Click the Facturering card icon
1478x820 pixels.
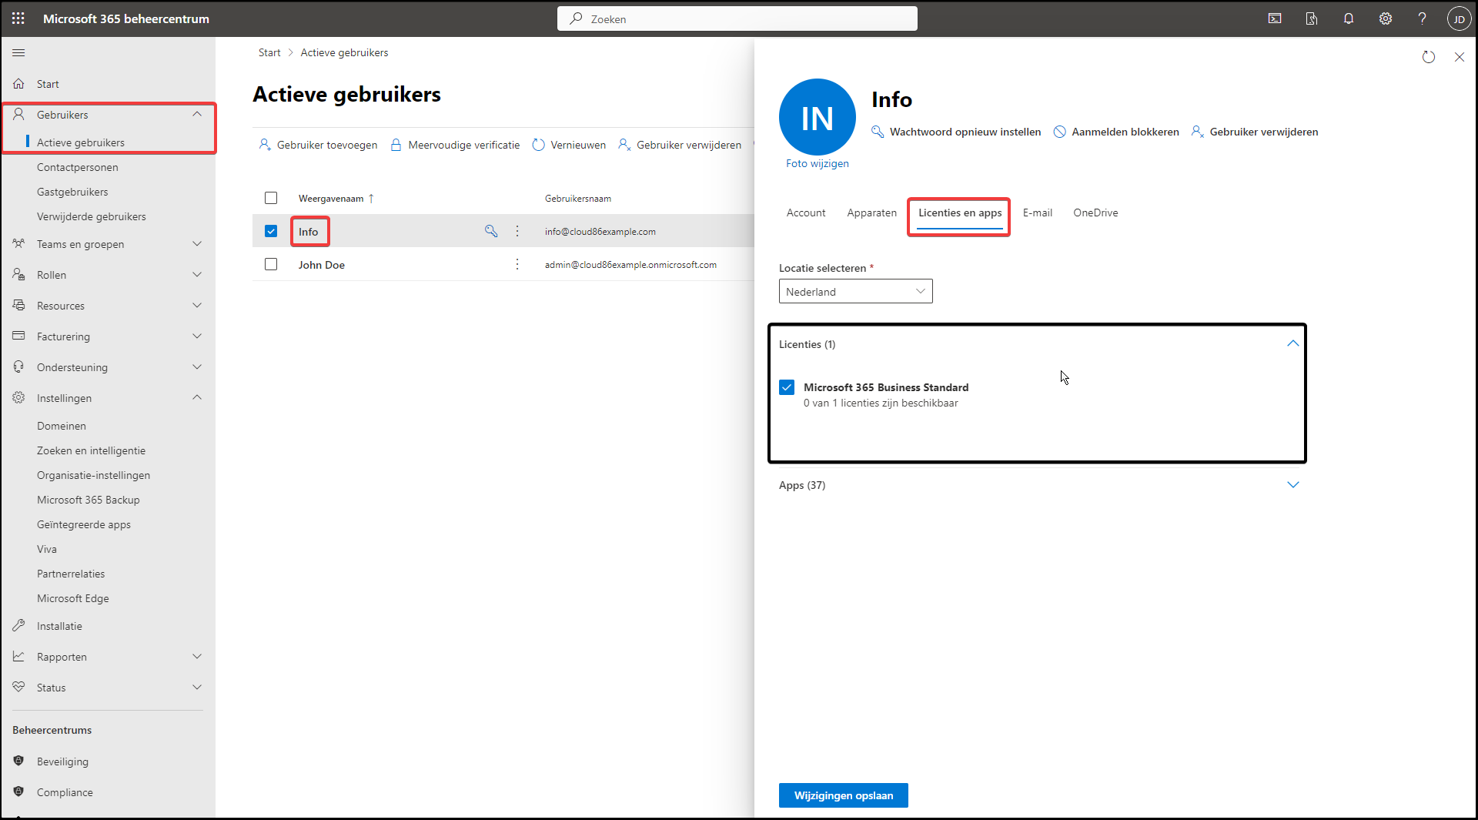point(18,336)
